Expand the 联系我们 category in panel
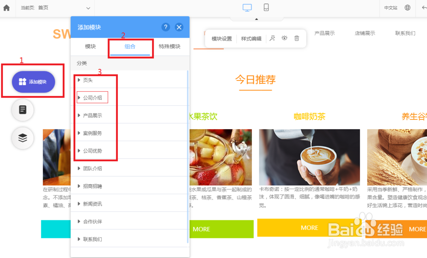The height and width of the screenshot is (258, 427). click(129, 239)
